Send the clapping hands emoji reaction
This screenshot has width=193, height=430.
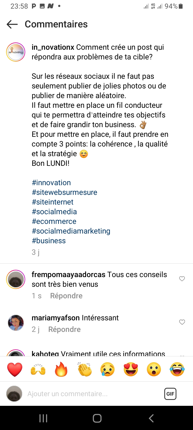tap(84, 369)
